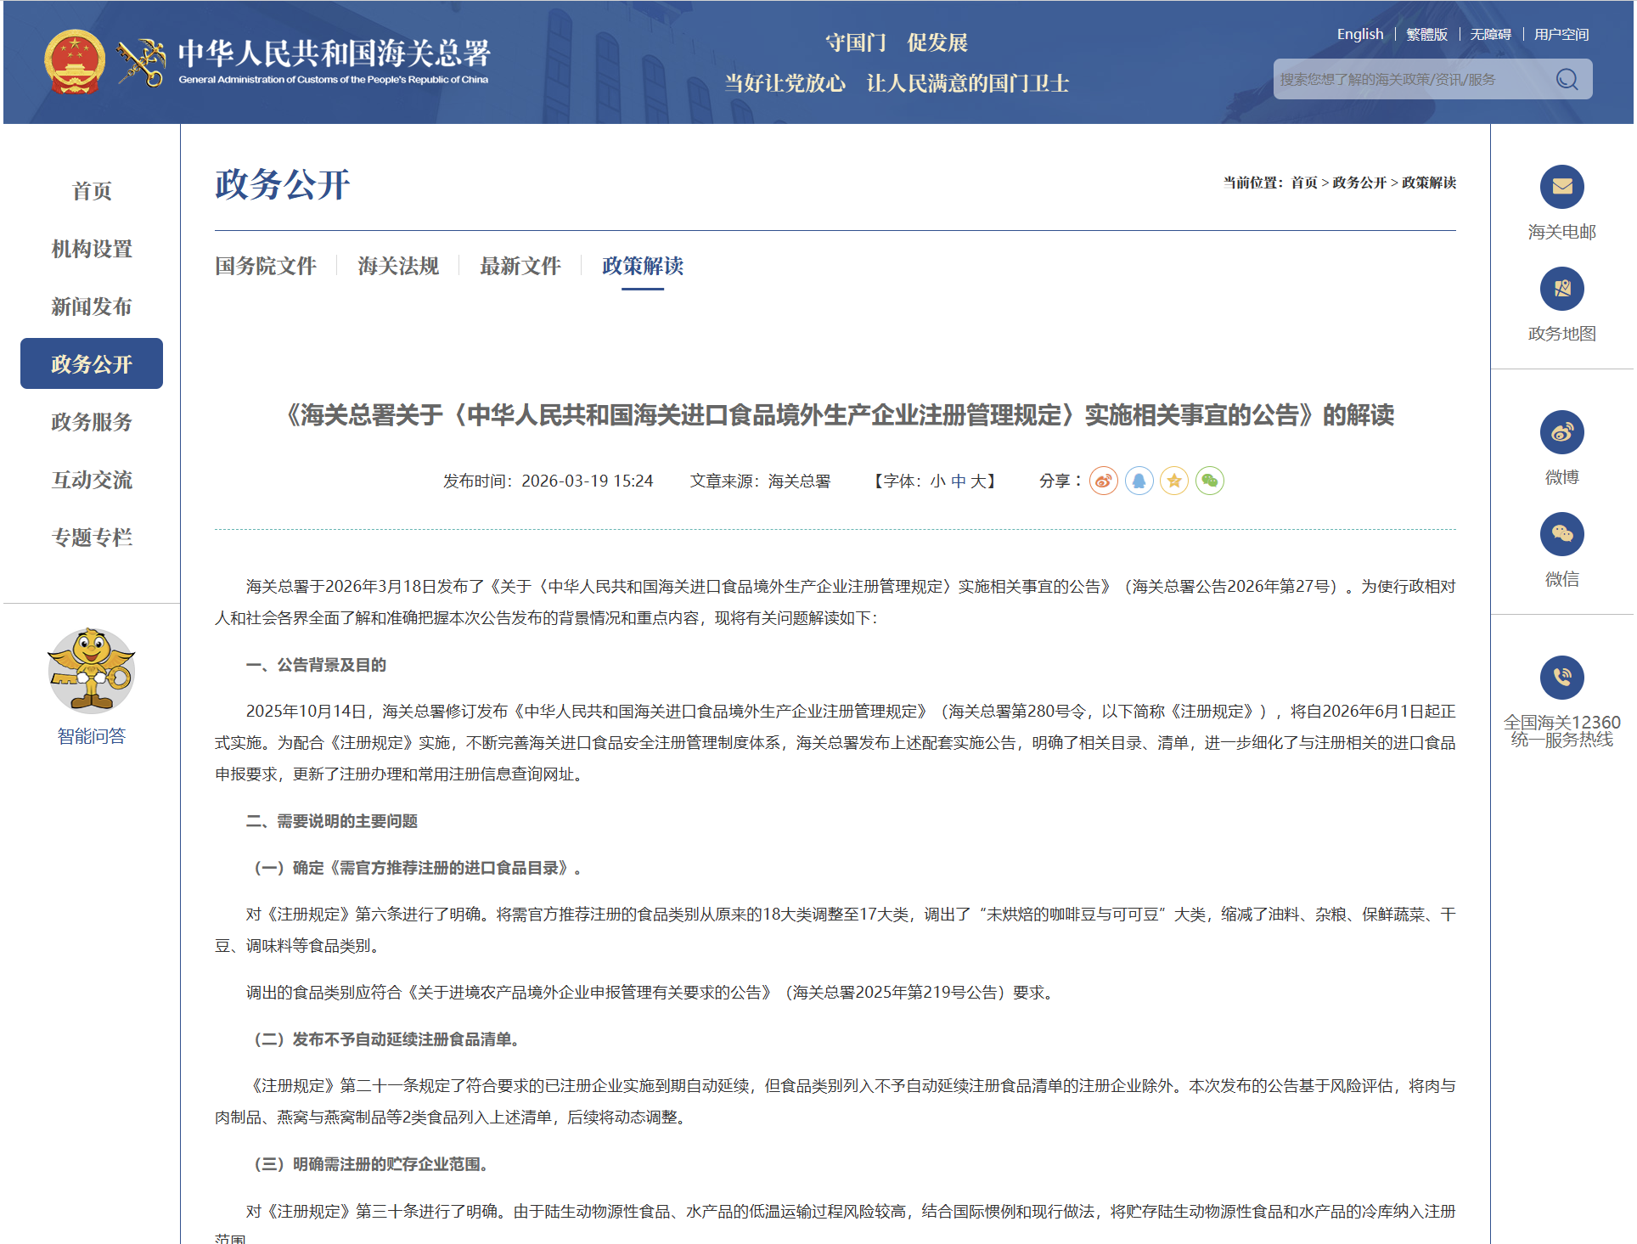Go to 首页 in left navigation
Image resolution: width=1637 pixels, height=1244 pixels.
[92, 191]
